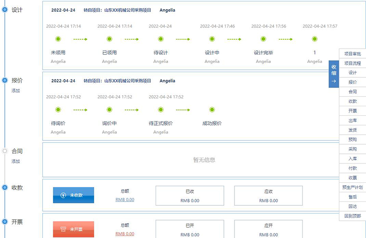Click the 暂无信息 text in the 合同 panel
The image size is (366, 238).
(204, 160)
